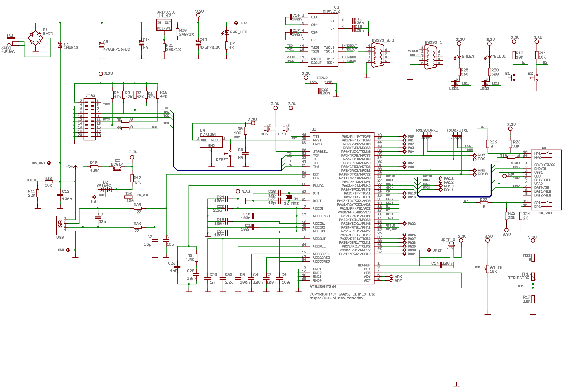562x391 pixels.
Task: Click the DP_PUP net label near R16
Action: [143, 195]
